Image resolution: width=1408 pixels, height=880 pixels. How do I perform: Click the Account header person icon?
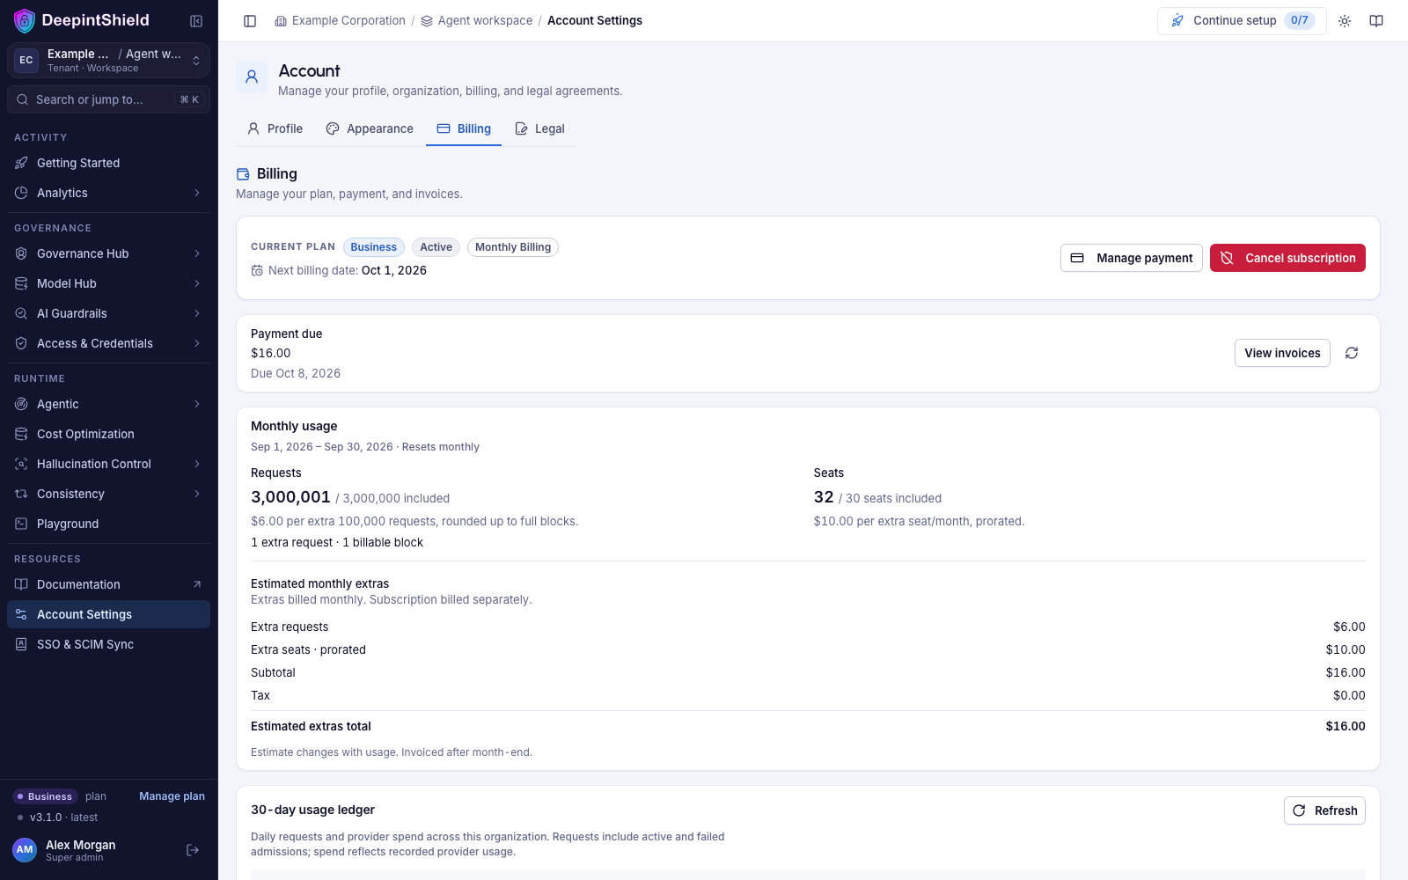[x=252, y=77]
